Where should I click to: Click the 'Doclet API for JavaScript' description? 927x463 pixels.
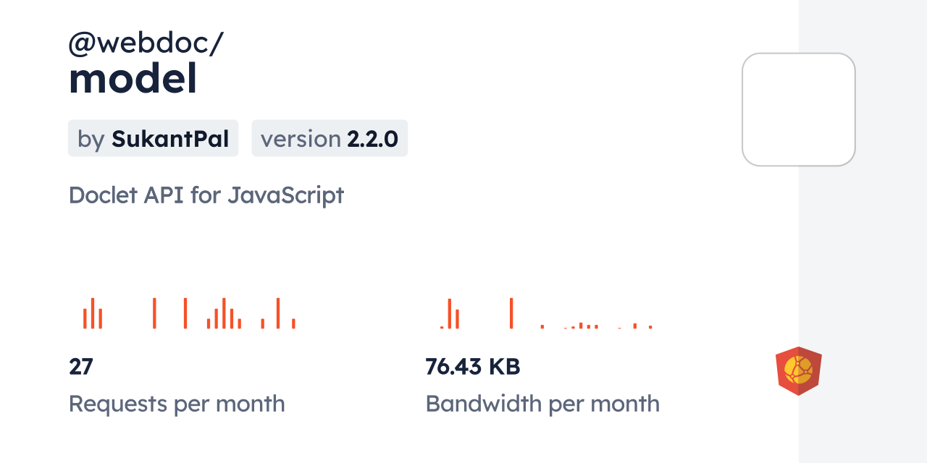coord(206,195)
